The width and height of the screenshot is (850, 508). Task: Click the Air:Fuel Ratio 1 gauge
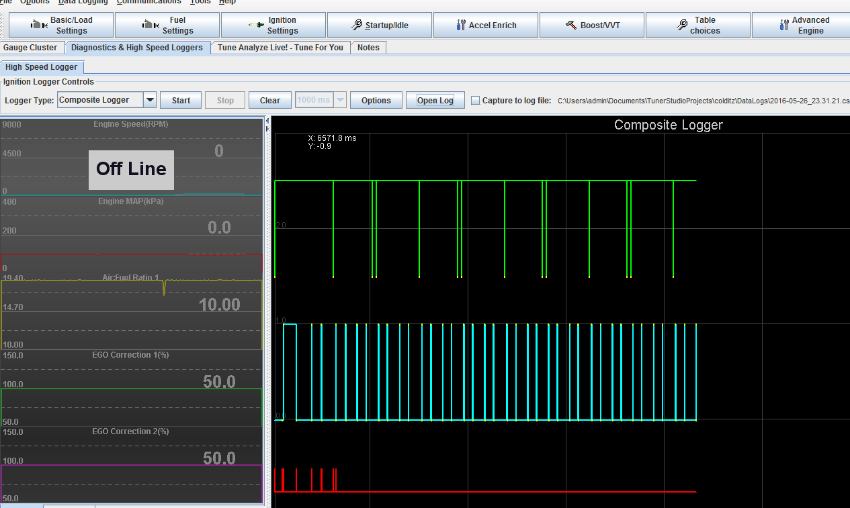132,311
